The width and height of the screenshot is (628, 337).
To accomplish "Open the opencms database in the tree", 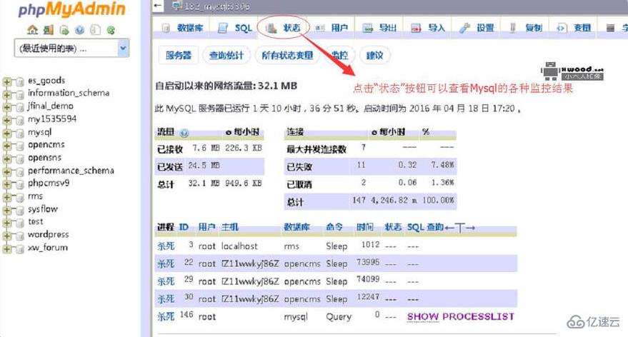I will point(46,144).
